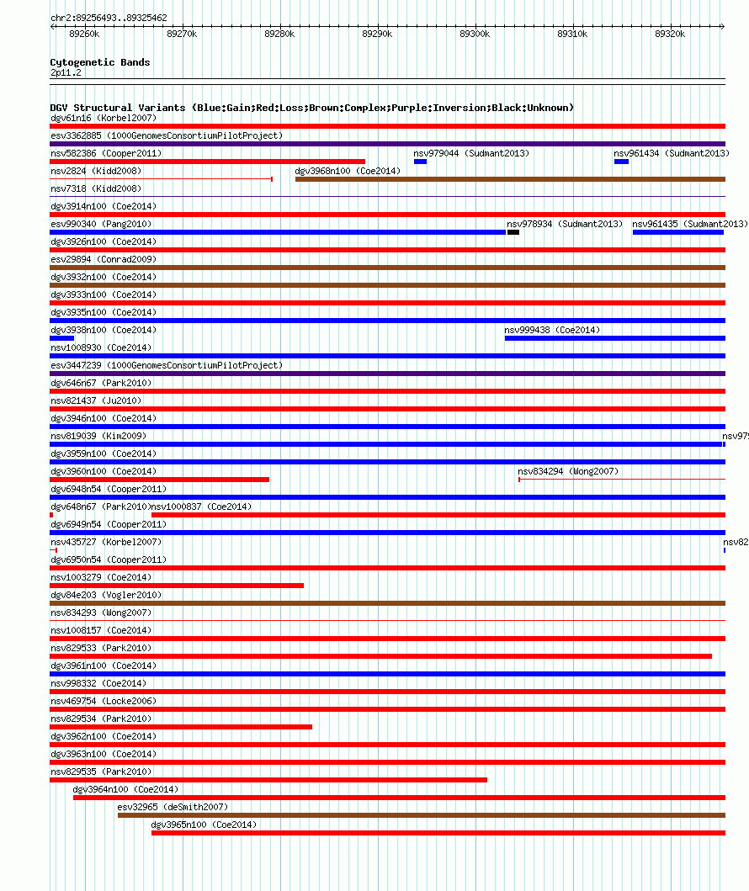Select nsv829533 (Park2010) red bar
The height and width of the screenshot is (891, 749).
[x=380, y=656]
